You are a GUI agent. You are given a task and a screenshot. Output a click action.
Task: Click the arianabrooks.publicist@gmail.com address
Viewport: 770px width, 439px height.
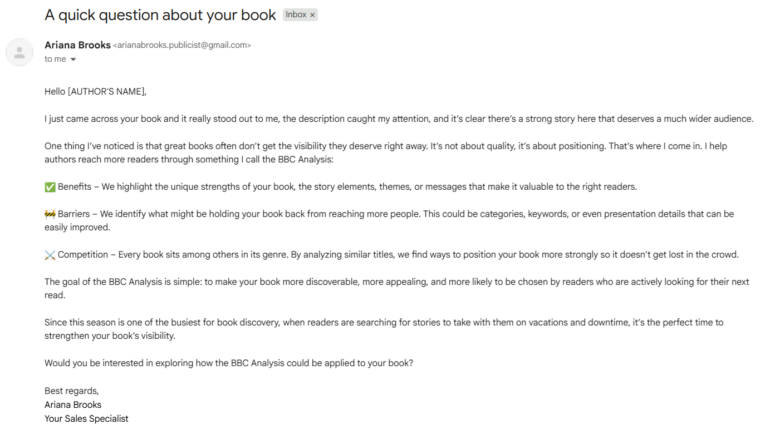pyautogui.click(x=182, y=46)
